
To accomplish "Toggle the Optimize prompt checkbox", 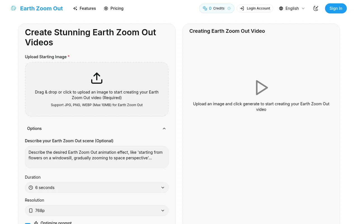I will [28, 223].
